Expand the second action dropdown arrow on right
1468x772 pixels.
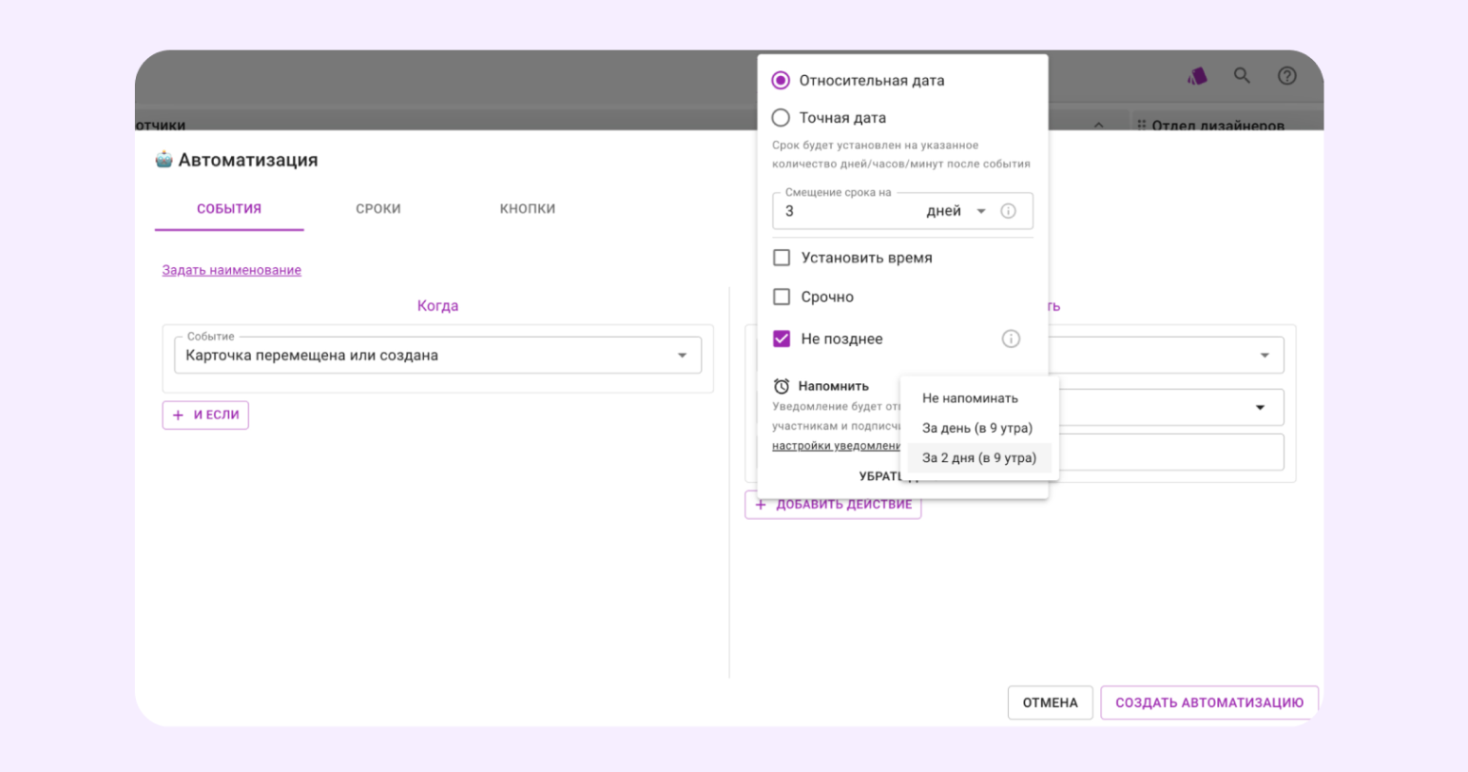click(1261, 408)
